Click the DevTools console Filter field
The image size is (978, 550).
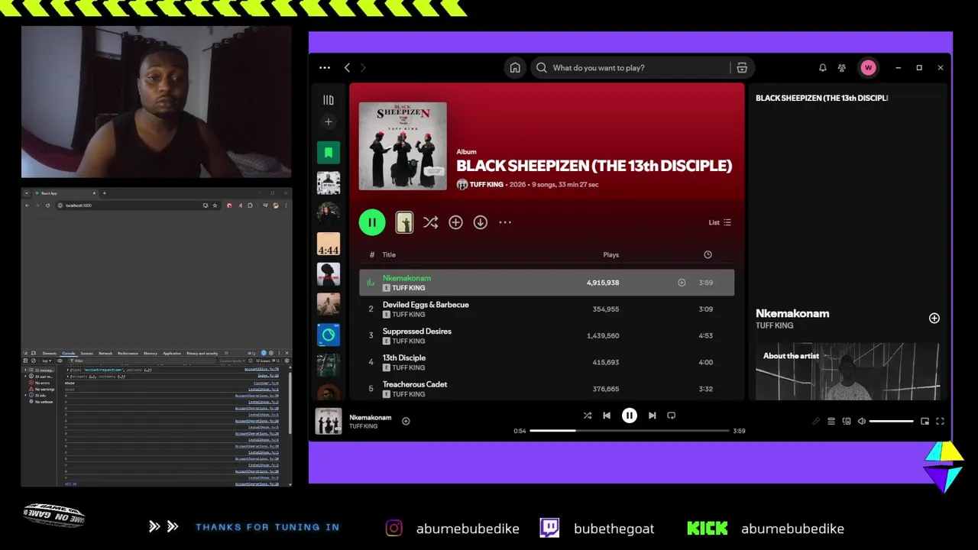point(142,361)
